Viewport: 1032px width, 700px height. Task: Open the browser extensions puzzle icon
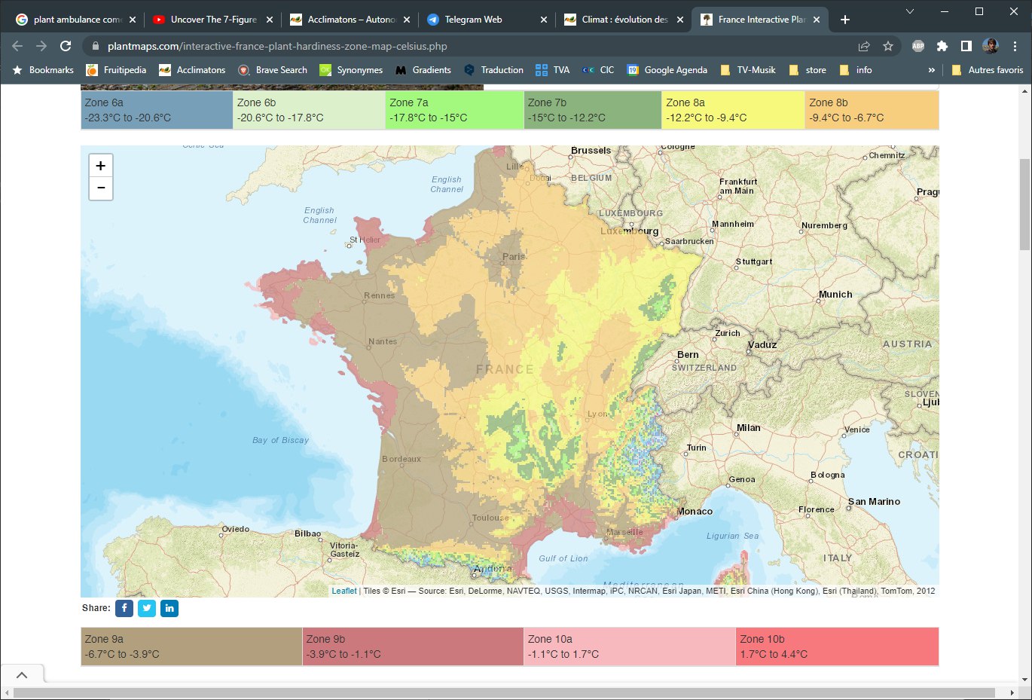(x=942, y=46)
